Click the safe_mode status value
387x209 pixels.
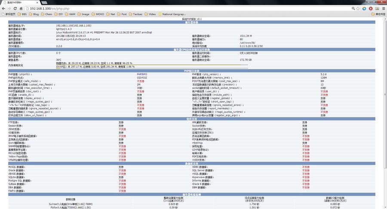pos(141,81)
